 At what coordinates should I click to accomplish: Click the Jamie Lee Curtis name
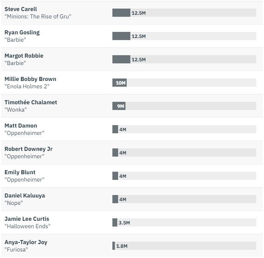27,219
